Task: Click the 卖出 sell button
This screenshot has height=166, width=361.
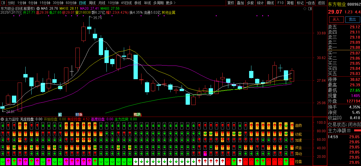Action: click(x=352, y=19)
